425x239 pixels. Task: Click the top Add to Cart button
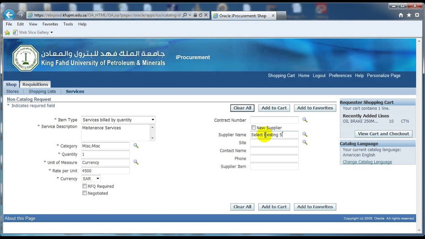tap(274, 108)
